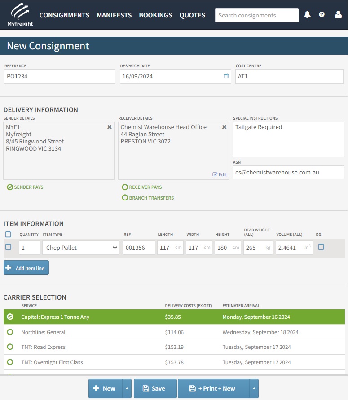Click the $753.78 delivery cost
This screenshot has height=400, width=348.
coord(174,362)
